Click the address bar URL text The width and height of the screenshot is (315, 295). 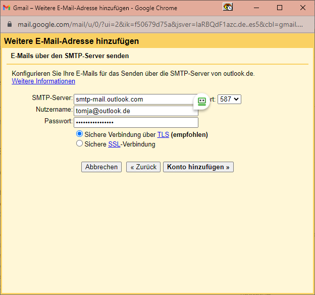point(160,25)
